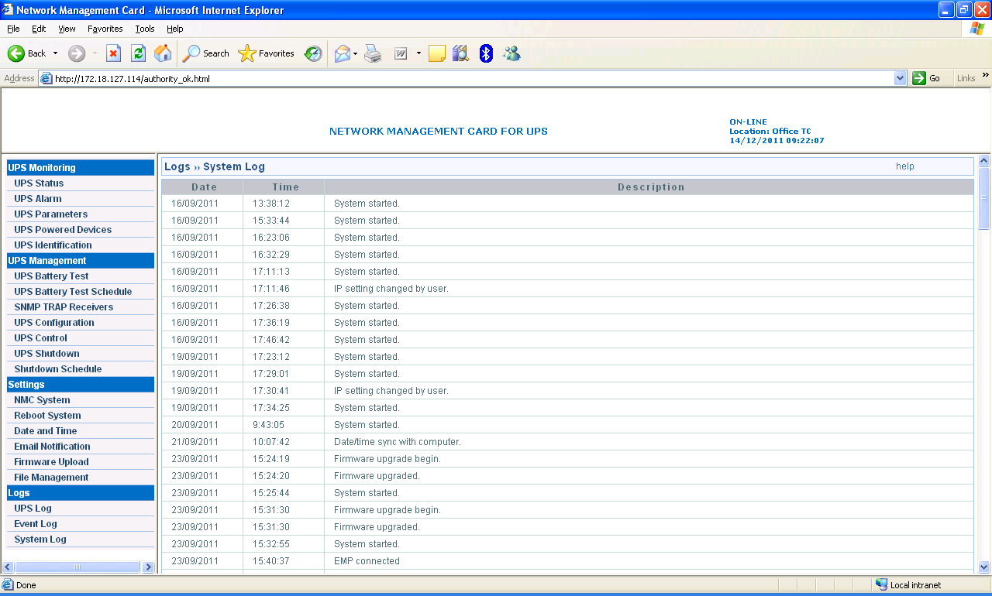The image size is (992, 596).
Task: Open File Management link
Action: pos(51,478)
